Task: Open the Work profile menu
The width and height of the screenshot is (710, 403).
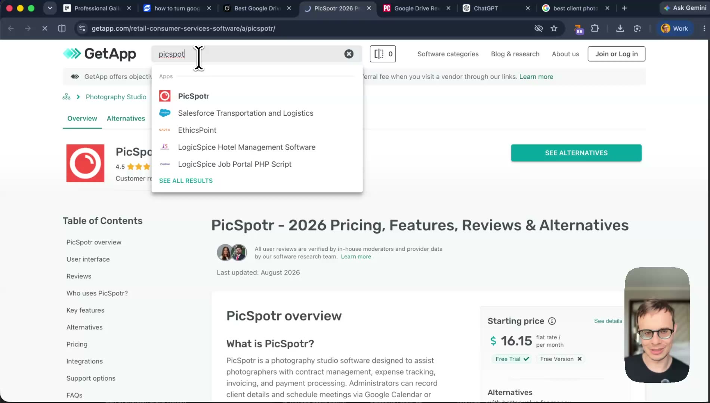Action: pyautogui.click(x=674, y=28)
